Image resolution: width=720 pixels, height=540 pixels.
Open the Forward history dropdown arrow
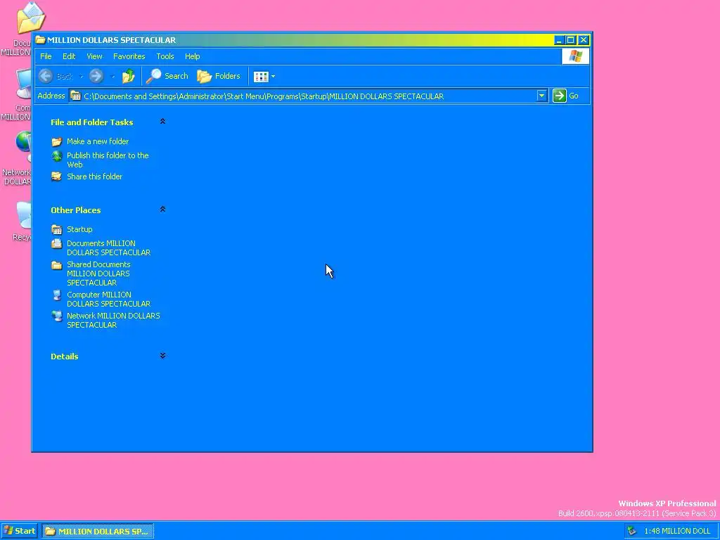coord(113,77)
